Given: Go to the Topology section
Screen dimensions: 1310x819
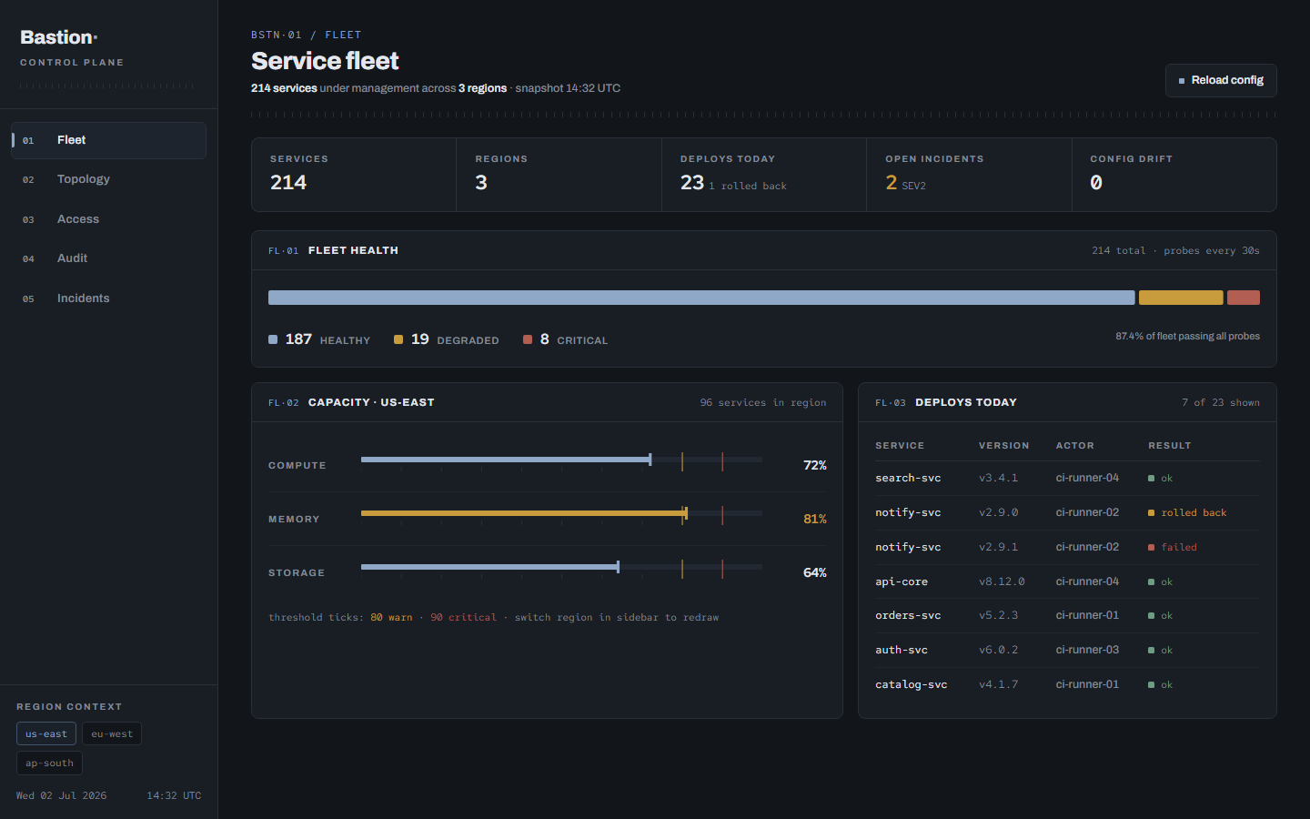Looking at the screenshot, I should 108,179.
